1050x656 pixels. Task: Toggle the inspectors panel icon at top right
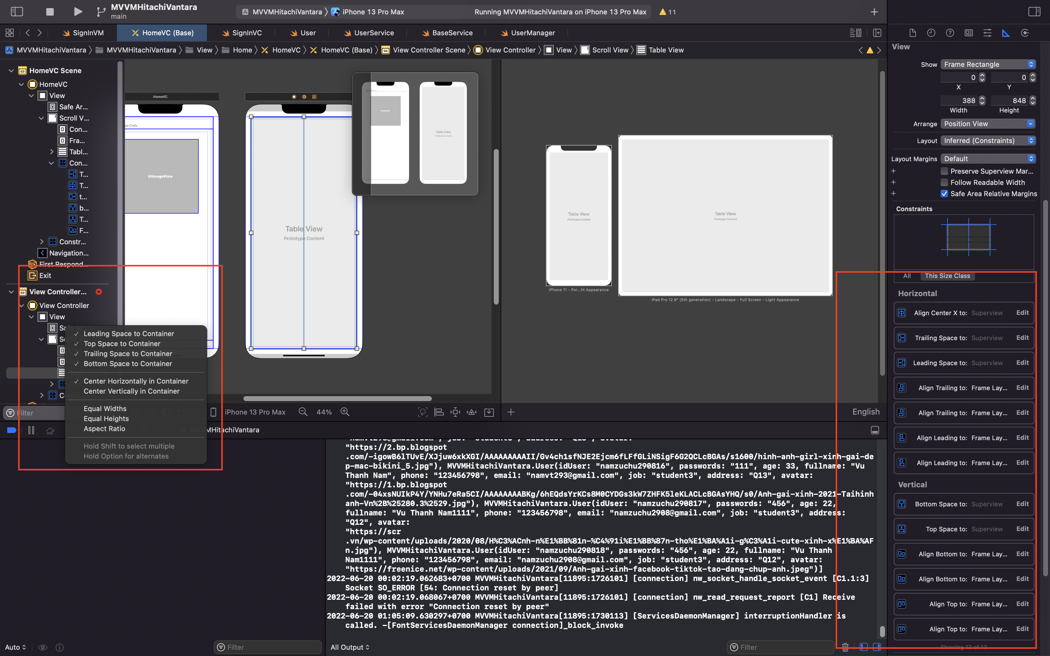tap(1034, 12)
